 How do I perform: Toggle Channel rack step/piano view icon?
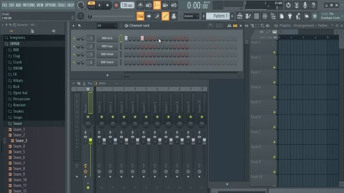click(x=235, y=26)
